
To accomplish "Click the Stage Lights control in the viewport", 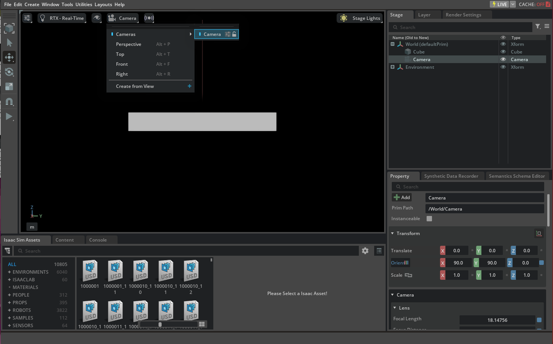I will (x=359, y=18).
